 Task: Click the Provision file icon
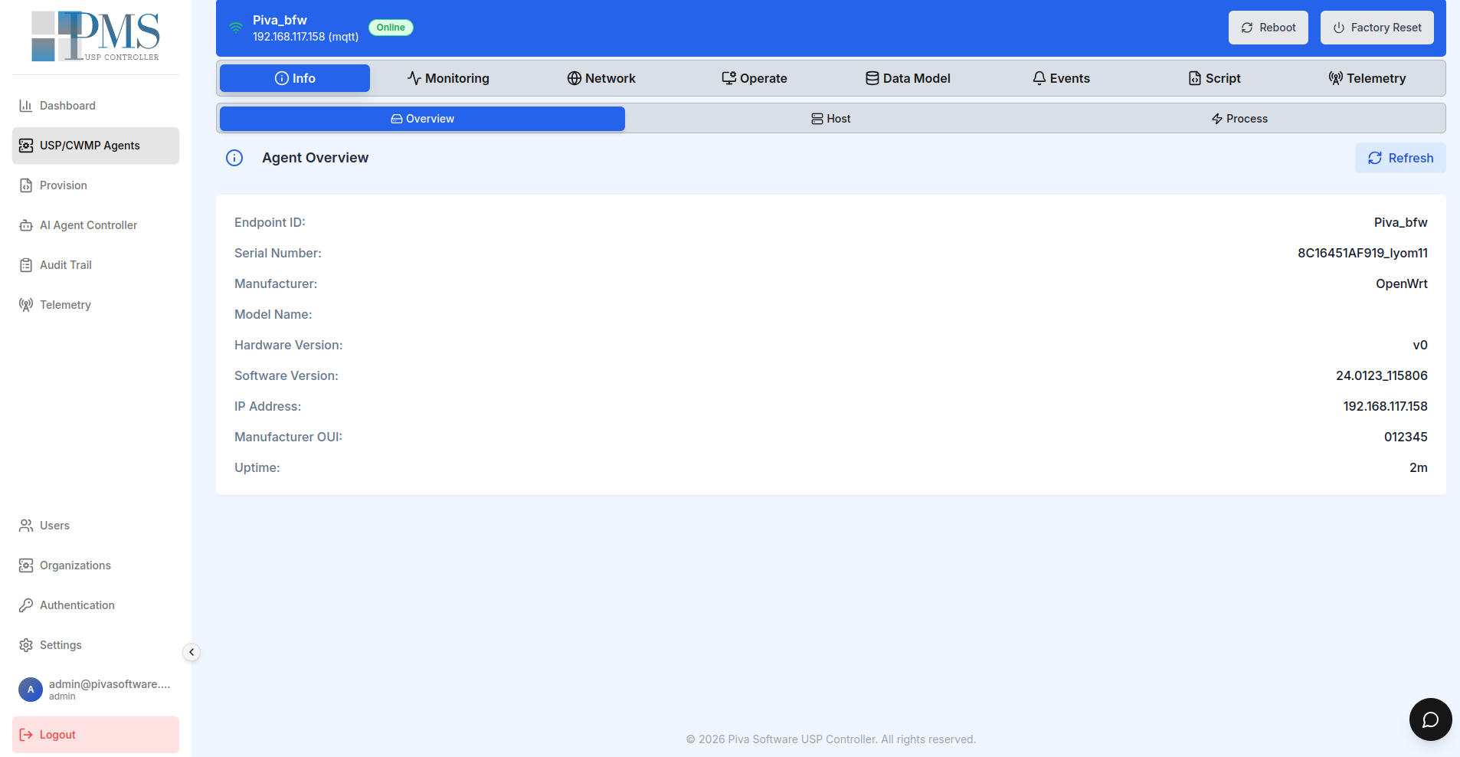click(x=26, y=185)
